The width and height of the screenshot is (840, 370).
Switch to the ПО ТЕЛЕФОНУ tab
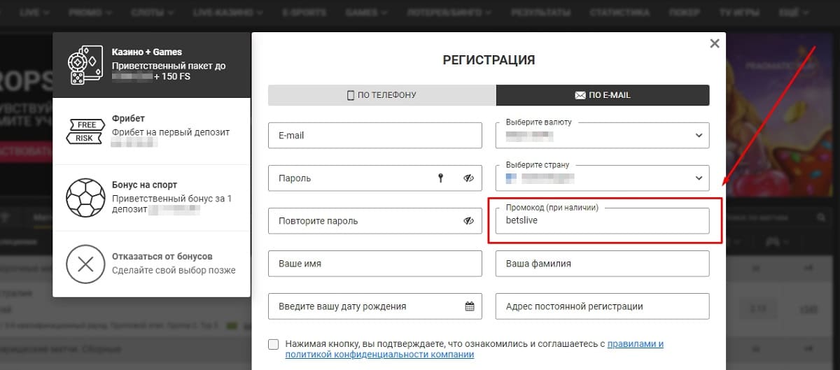[x=382, y=95]
